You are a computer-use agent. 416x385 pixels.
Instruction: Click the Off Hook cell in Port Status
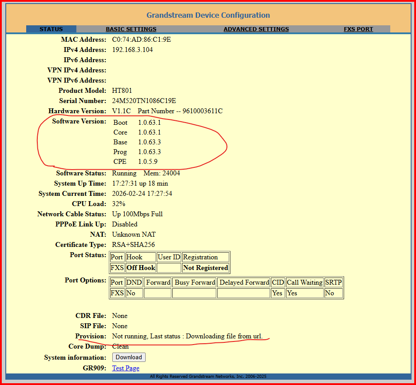click(141, 268)
